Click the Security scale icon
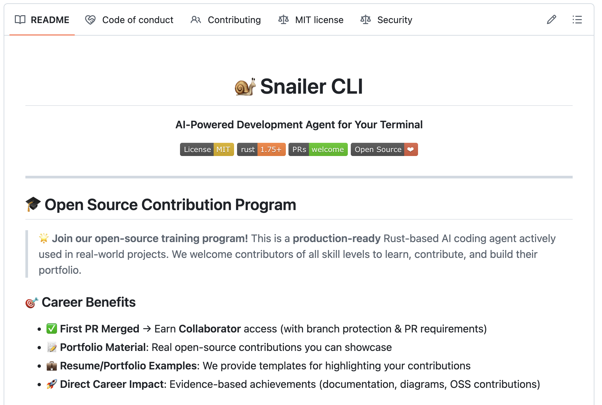This screenshot has width=602, height=405. click(x=366, y=20)
